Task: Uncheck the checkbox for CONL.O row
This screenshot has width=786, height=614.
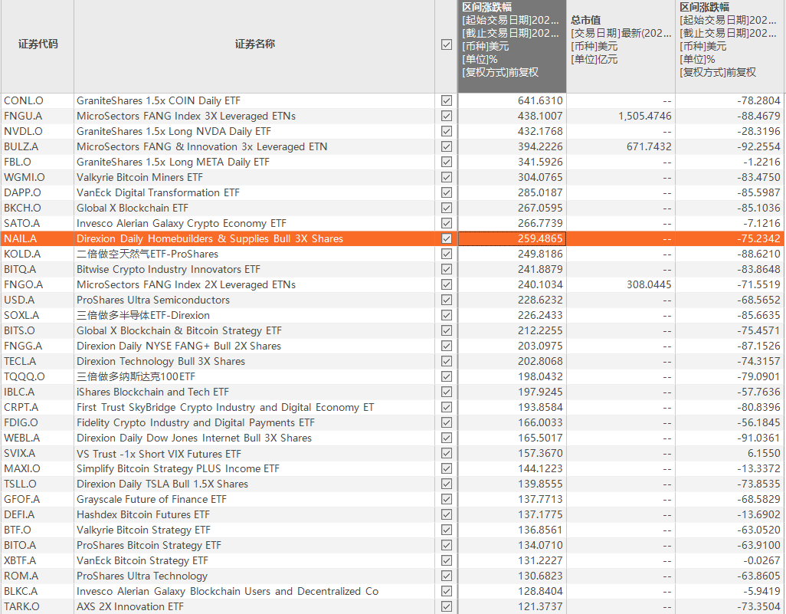Action: pyautogui.click(x=447, y=100)
